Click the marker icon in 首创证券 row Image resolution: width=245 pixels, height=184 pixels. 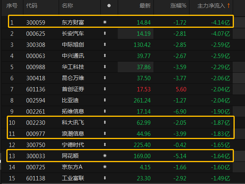point(105,89)
